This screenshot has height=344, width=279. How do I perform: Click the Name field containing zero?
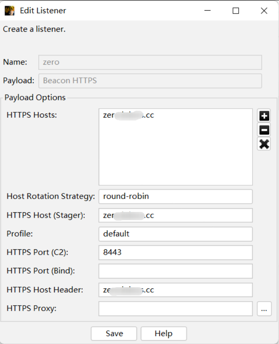pyautogui.click(x=150, y=63)
